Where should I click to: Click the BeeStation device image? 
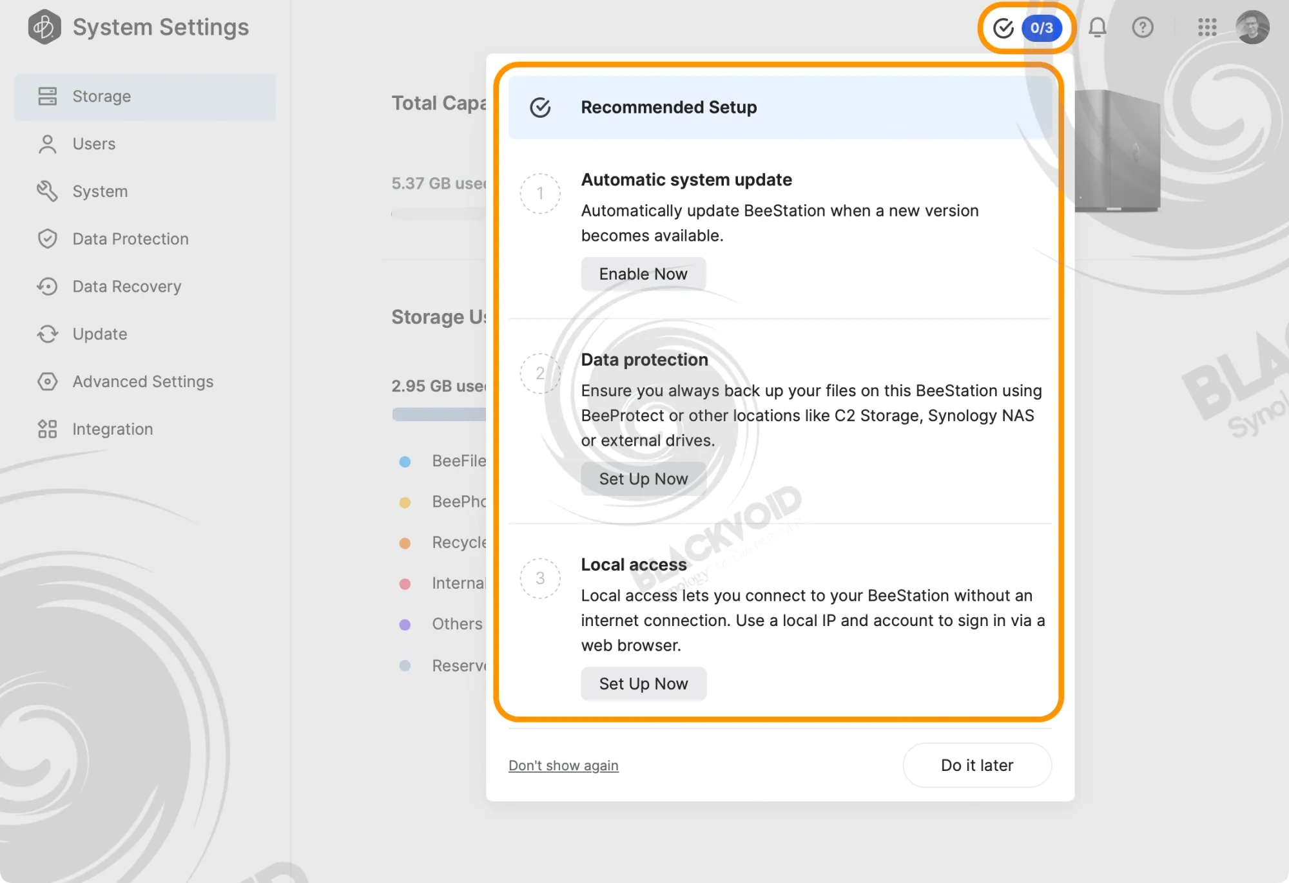coord(1117,151)
